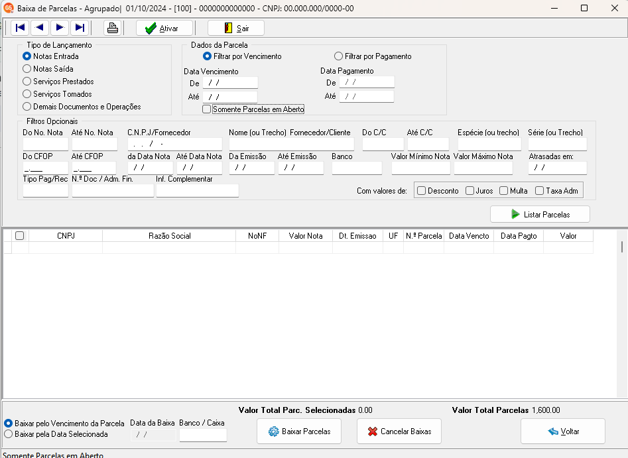Click the Ativar button

coord(164,28)
